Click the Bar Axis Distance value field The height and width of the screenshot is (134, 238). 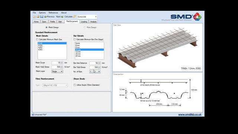point(94,63)
